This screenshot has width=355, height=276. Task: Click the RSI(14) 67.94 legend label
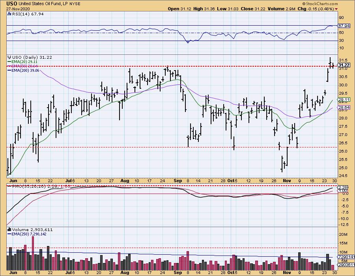click(x=28, y=14)
